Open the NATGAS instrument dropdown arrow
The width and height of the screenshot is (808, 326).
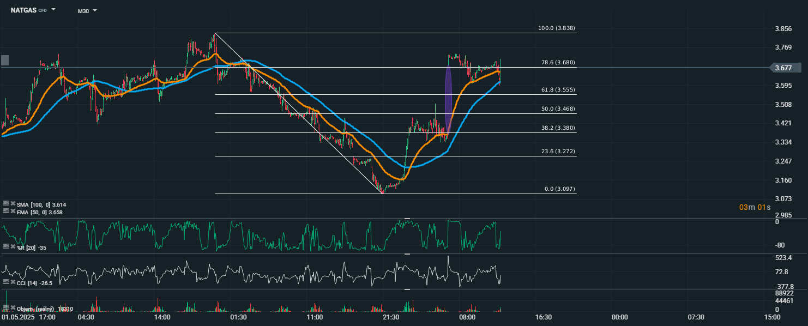pyautogui.click(x=53, y=10)
